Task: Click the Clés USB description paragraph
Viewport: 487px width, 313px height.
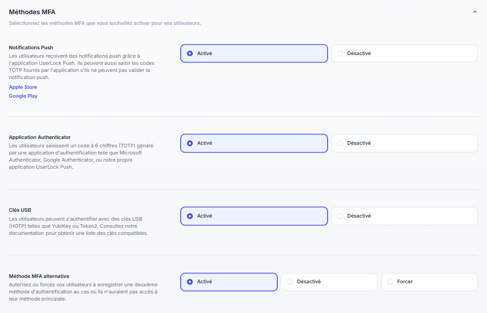Action: click(x=78, y=226)
